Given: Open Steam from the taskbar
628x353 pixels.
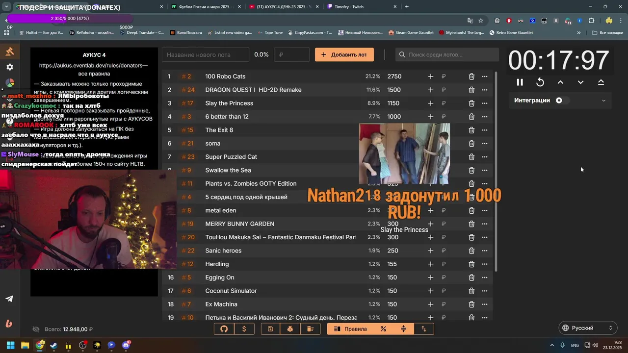Looking at the screenshot, I should 53,345.
